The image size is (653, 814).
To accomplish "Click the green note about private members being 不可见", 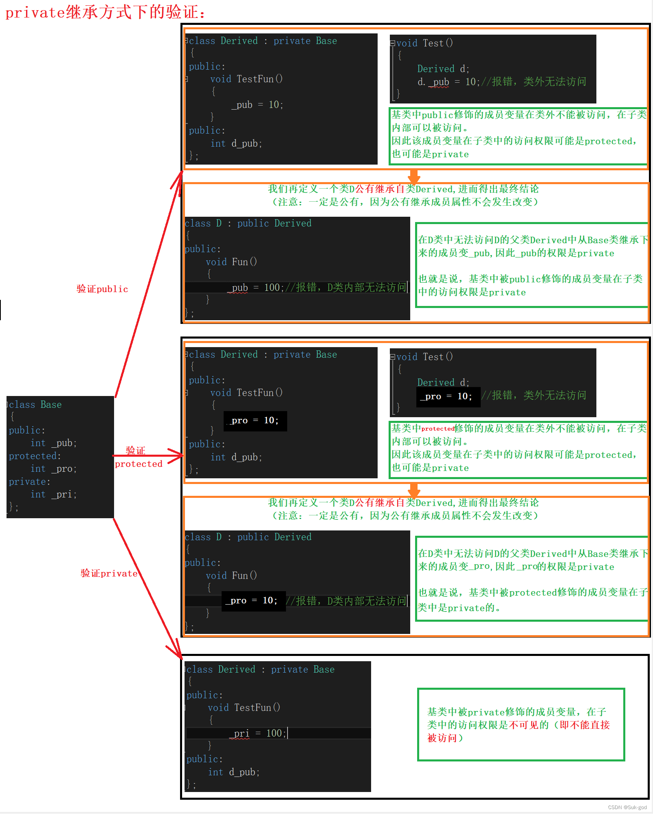I will [x=521, y=724].
